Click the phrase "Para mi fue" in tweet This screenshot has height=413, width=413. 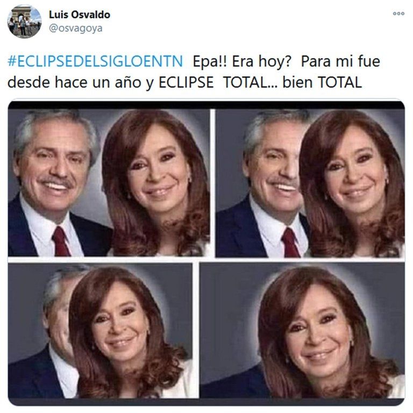pos(340,61)
